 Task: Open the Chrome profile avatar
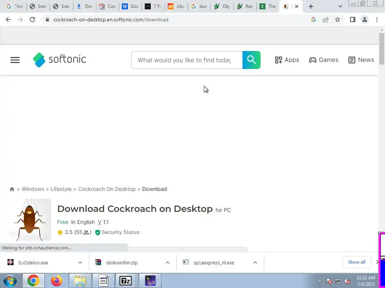(365, 19)
